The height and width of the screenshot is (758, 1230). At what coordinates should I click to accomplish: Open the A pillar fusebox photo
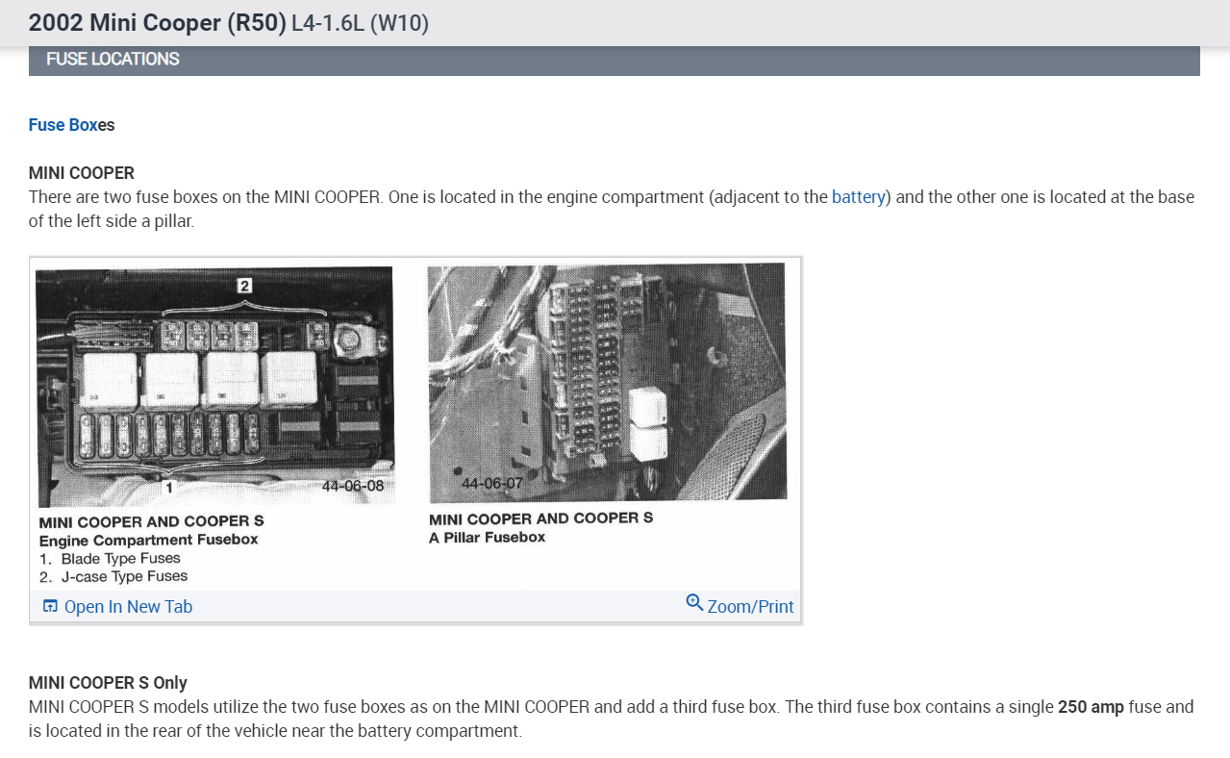tap(607, 382)
